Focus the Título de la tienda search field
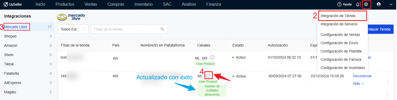The image size is (397, 100). pos(129,29)
